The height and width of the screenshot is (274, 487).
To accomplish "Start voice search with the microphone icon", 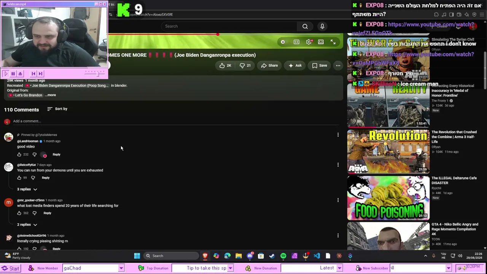I will (322, 26).
